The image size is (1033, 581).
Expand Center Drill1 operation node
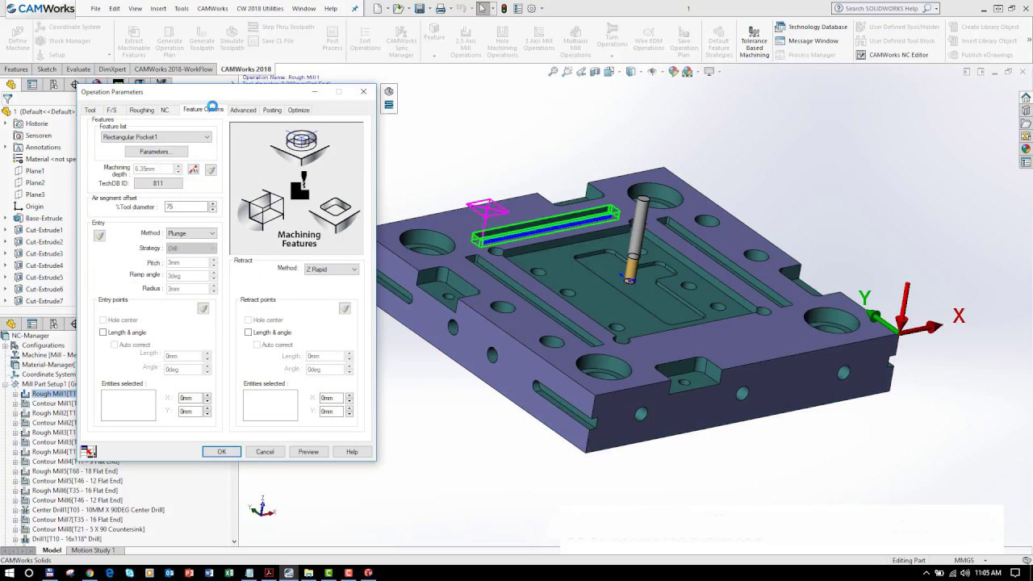click(15, 510)
